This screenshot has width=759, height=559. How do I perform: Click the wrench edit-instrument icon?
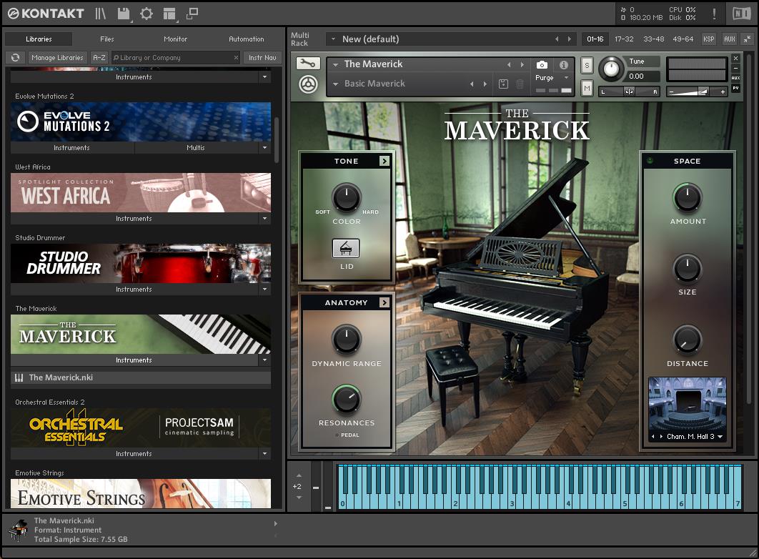click(308, 64)
